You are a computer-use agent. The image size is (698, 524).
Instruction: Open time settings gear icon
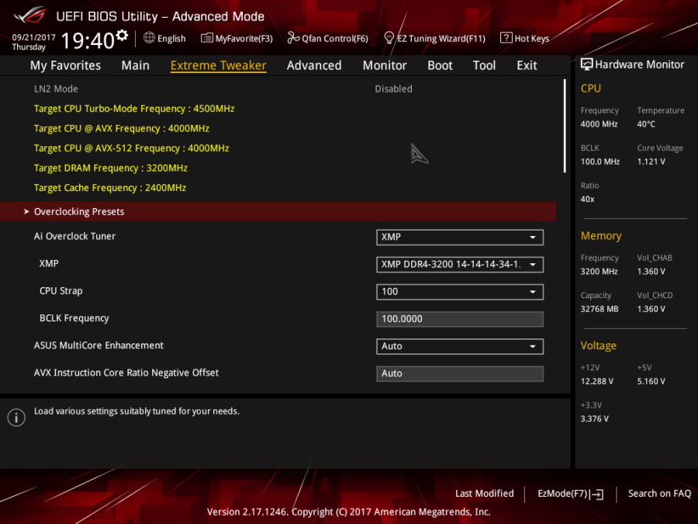[x=122, y=34]
